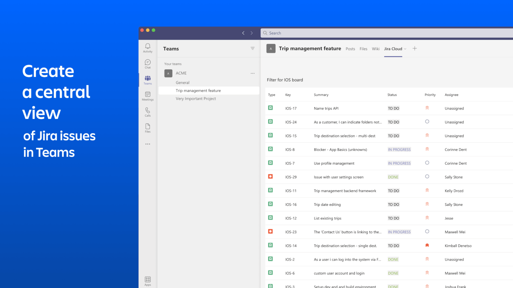The image size is (513, 288).
Task: Click 'DONE' status of IOS-29
Action: [393, 177]
